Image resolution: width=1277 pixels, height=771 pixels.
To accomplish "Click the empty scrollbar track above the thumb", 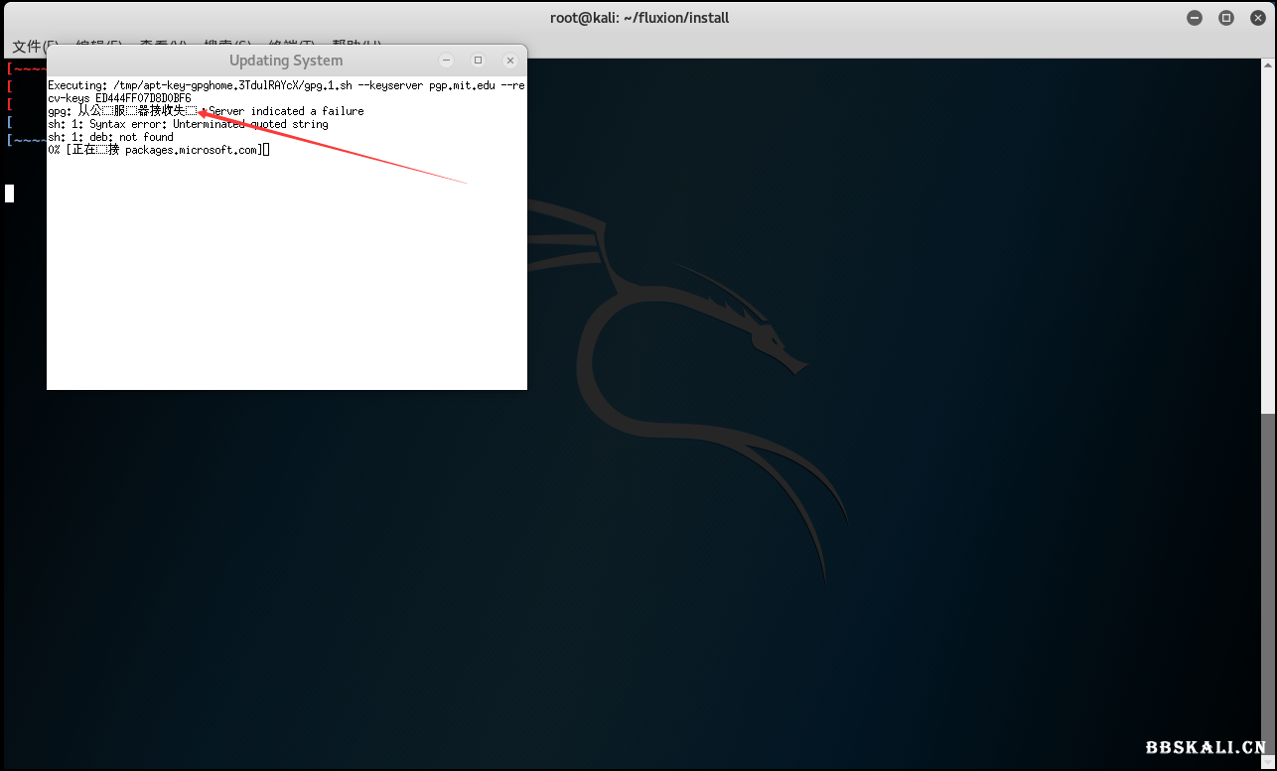I will click(x=1270, y=238).
